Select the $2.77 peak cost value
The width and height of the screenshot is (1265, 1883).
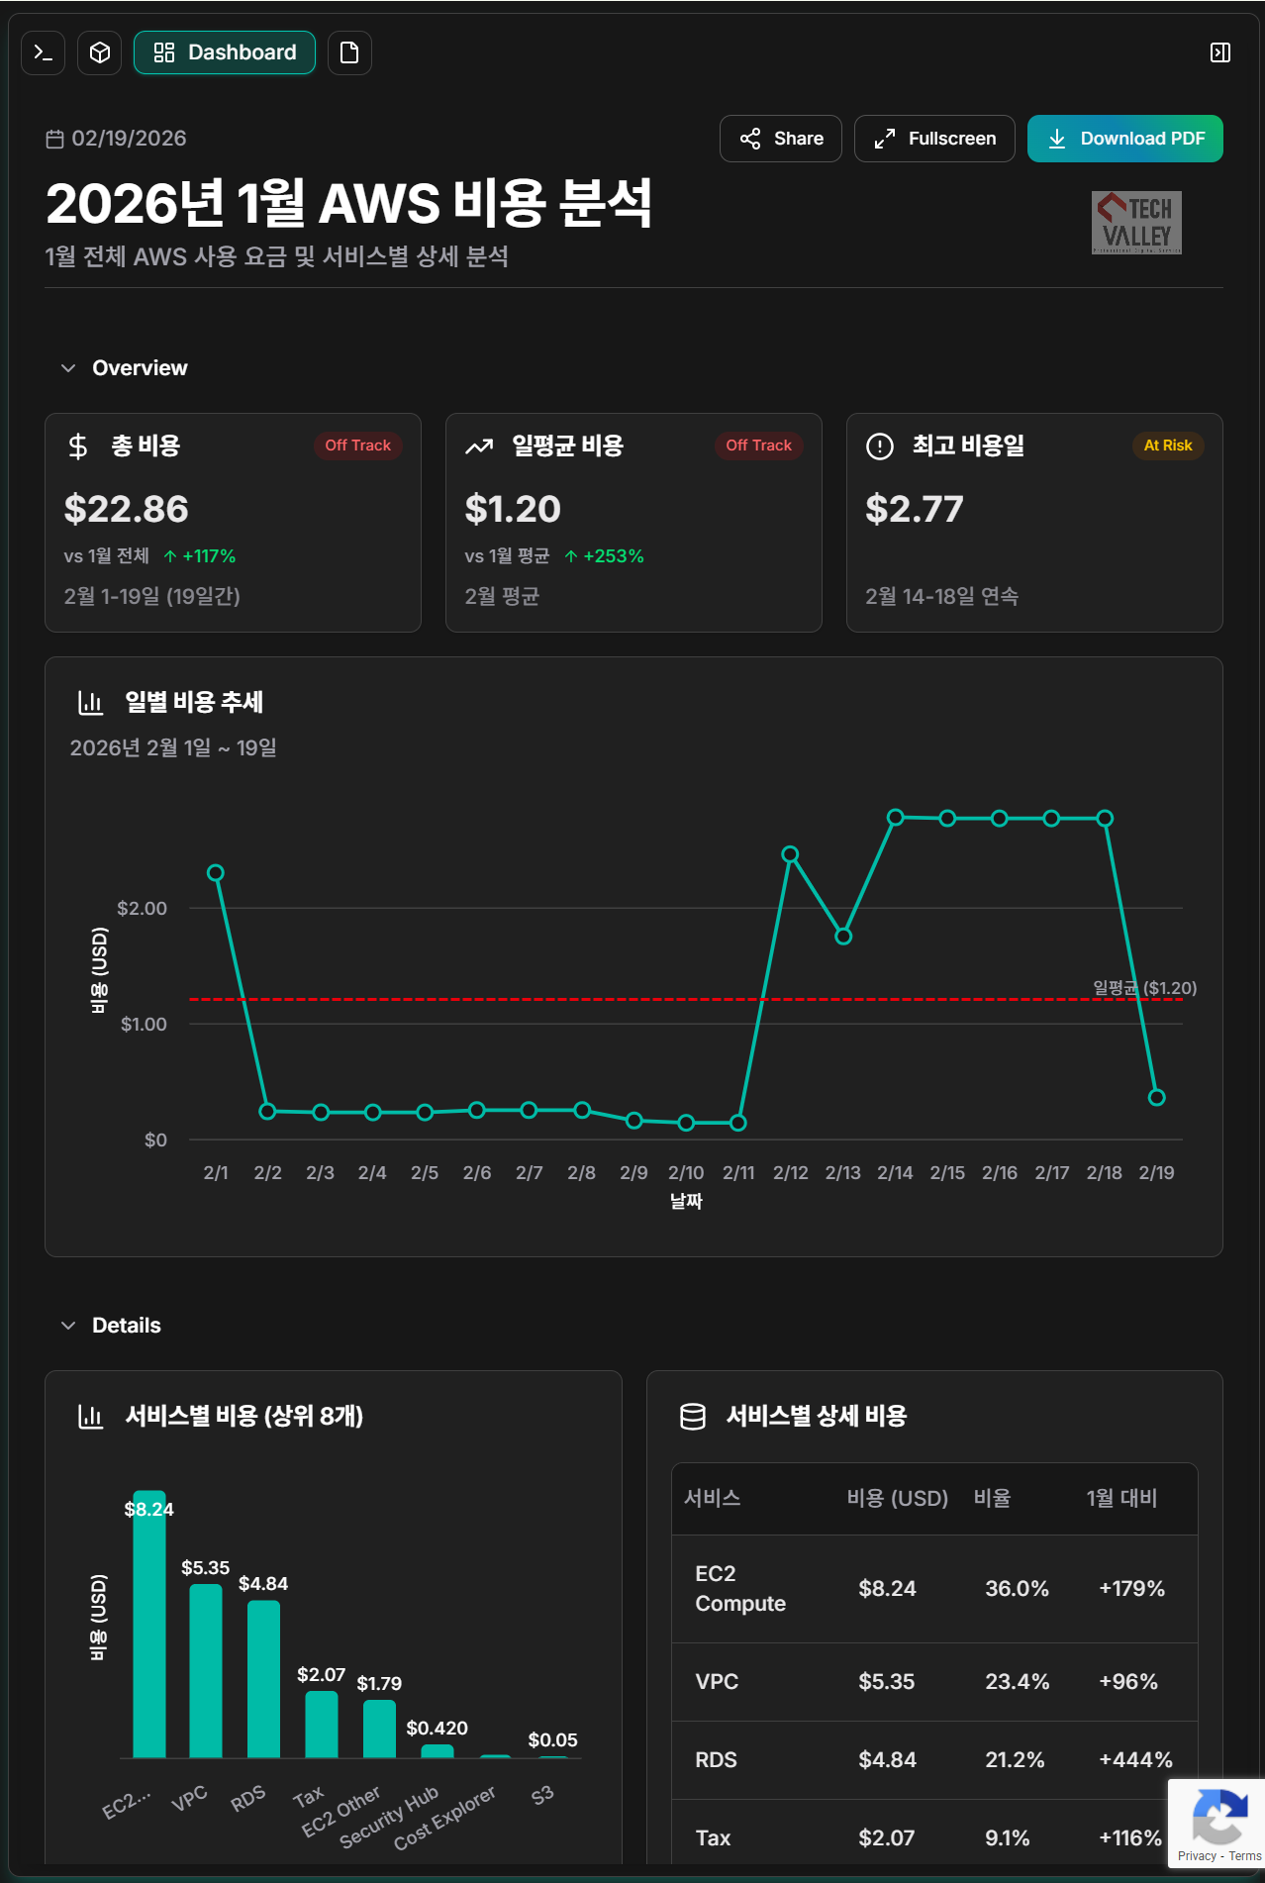[915, 509]
